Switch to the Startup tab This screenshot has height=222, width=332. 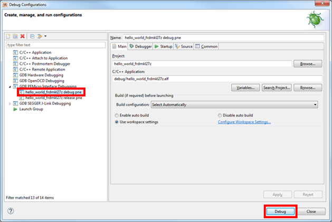point(163,46)
